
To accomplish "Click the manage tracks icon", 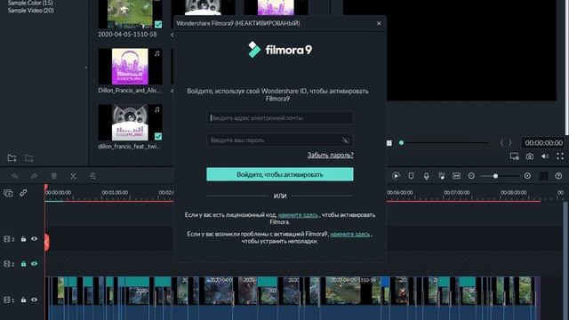I will point(543,176).
